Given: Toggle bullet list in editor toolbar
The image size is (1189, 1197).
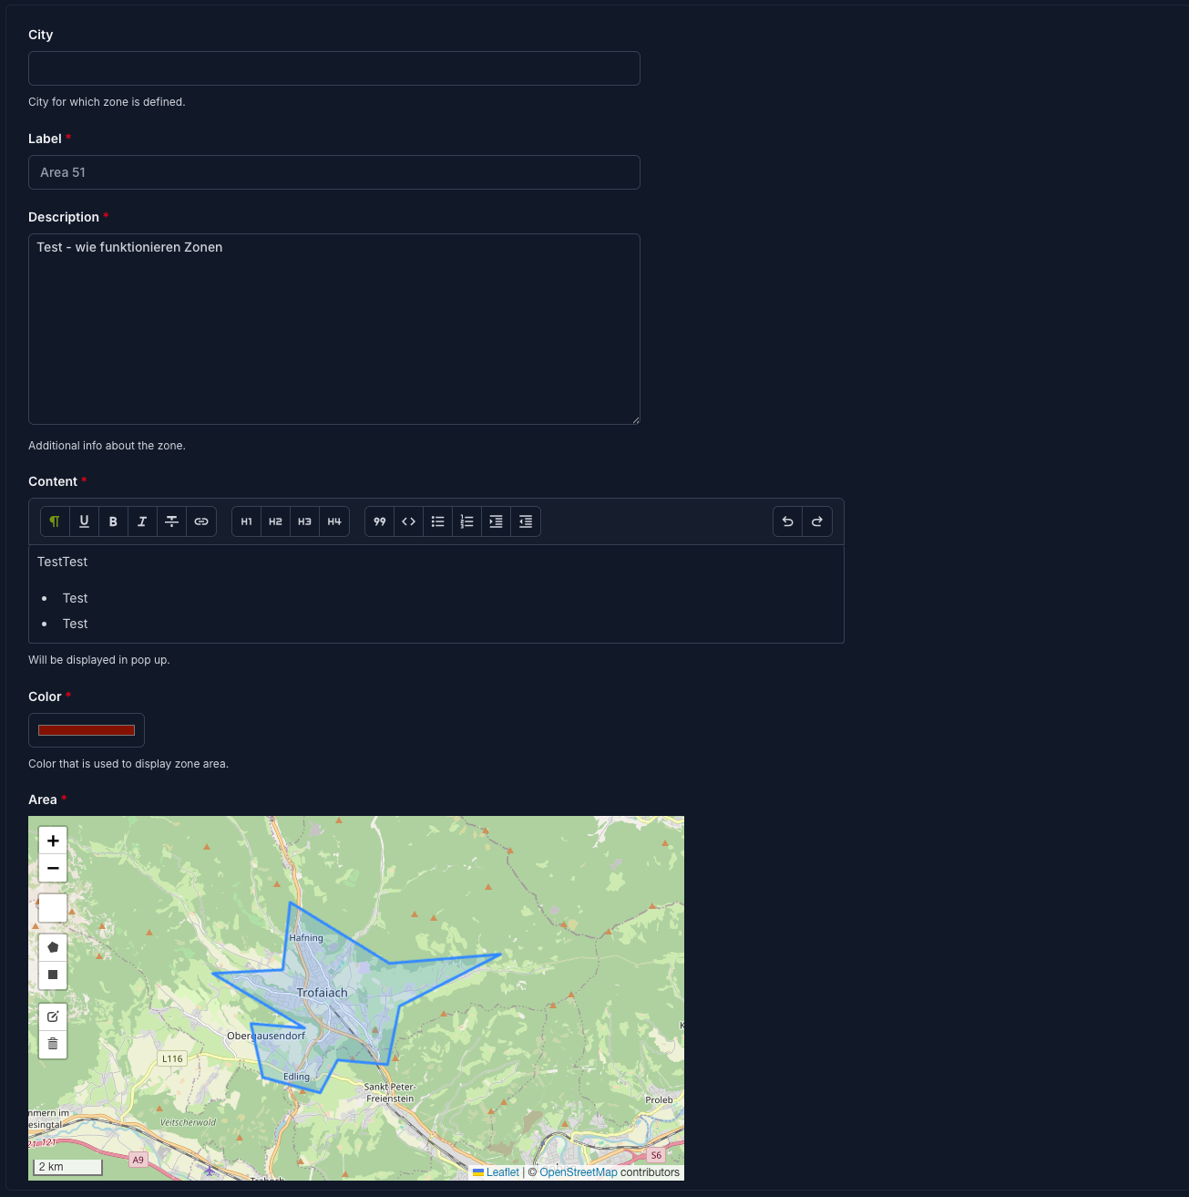Looking at the screenshot, I should [x=437, y=521].
